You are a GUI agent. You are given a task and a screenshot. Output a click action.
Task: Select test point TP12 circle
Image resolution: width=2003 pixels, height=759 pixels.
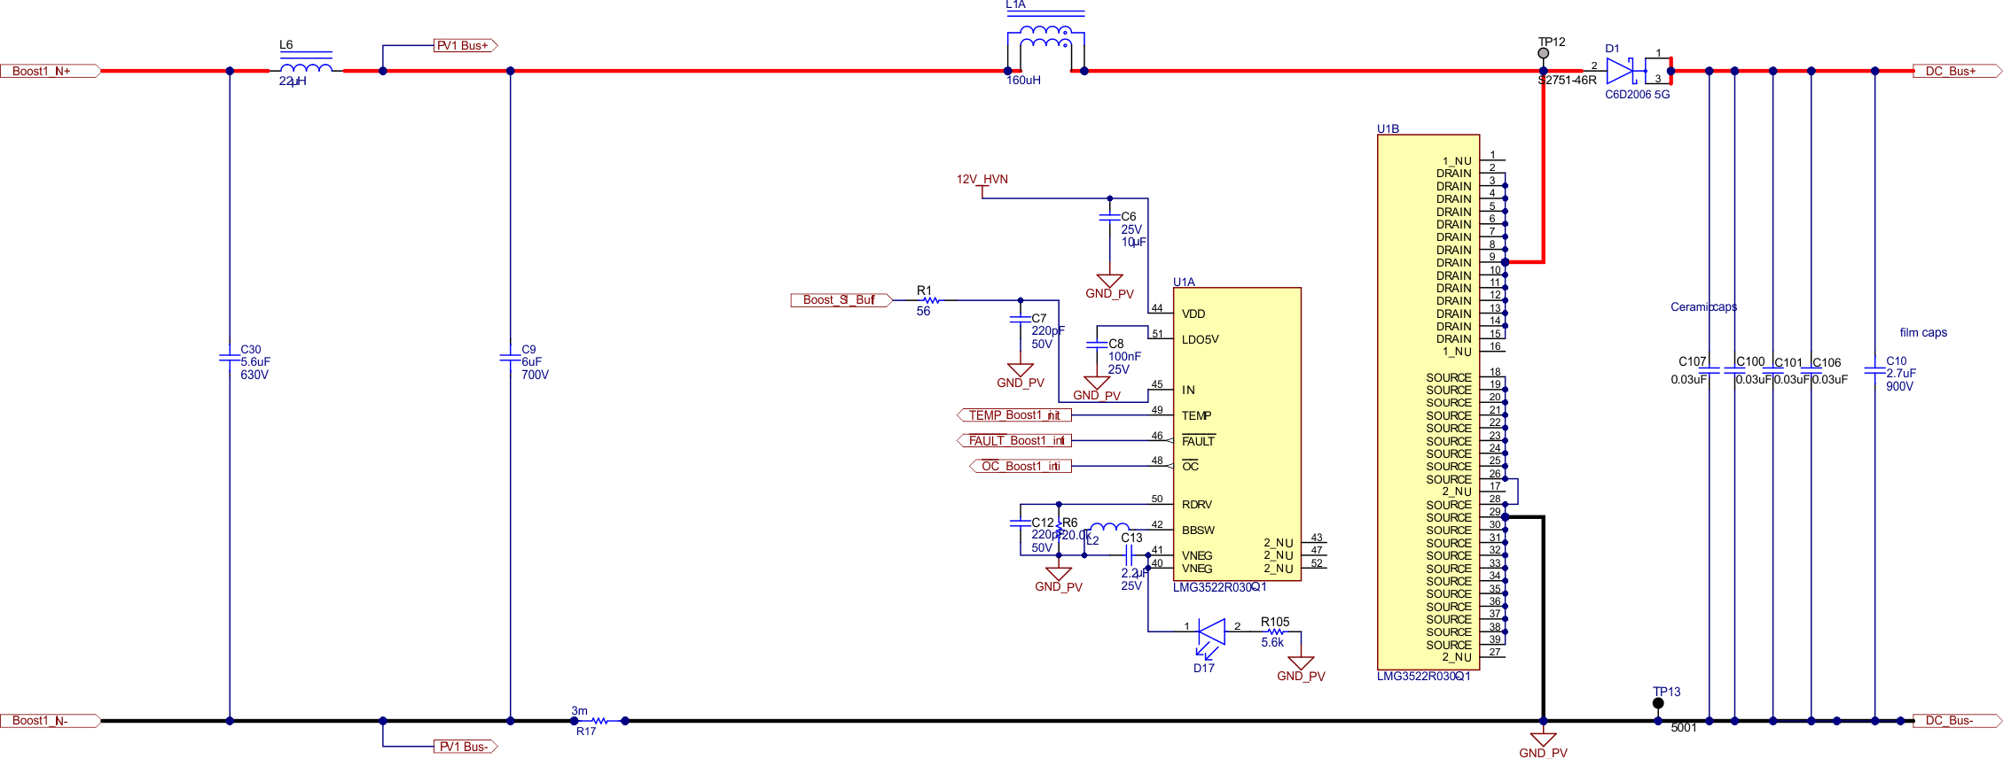click(1544, 53)
